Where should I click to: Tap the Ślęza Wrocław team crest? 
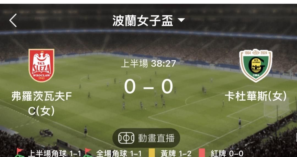(41, 65)
